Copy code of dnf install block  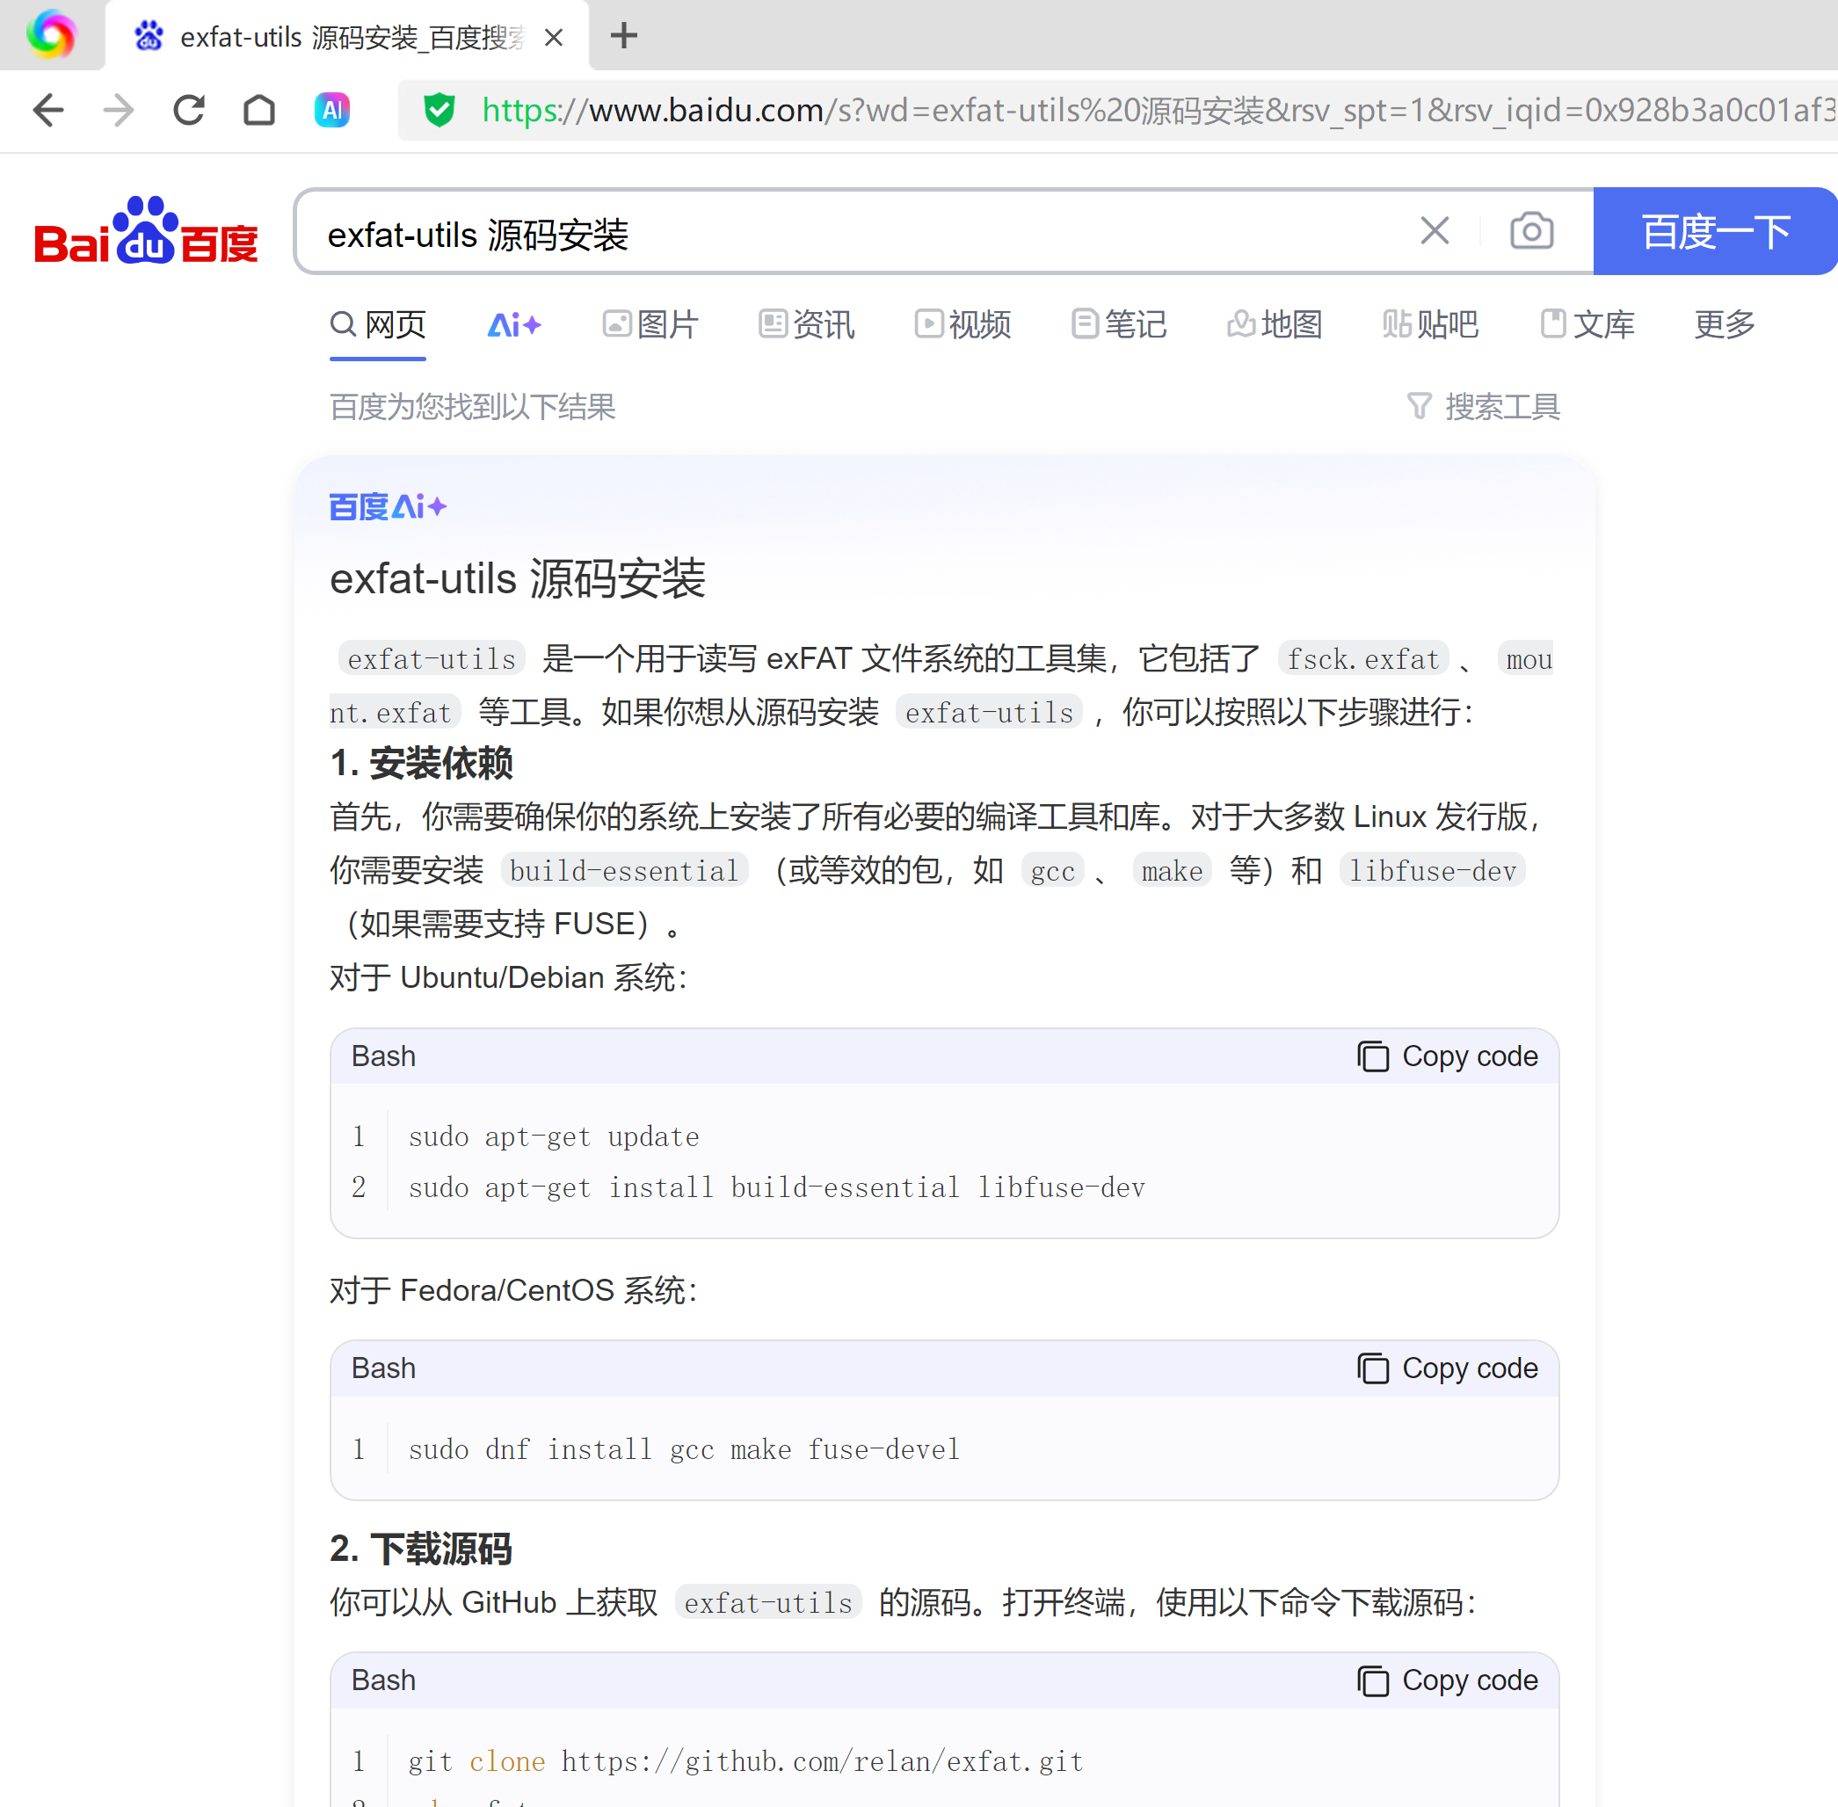tap(1448, 1368)
